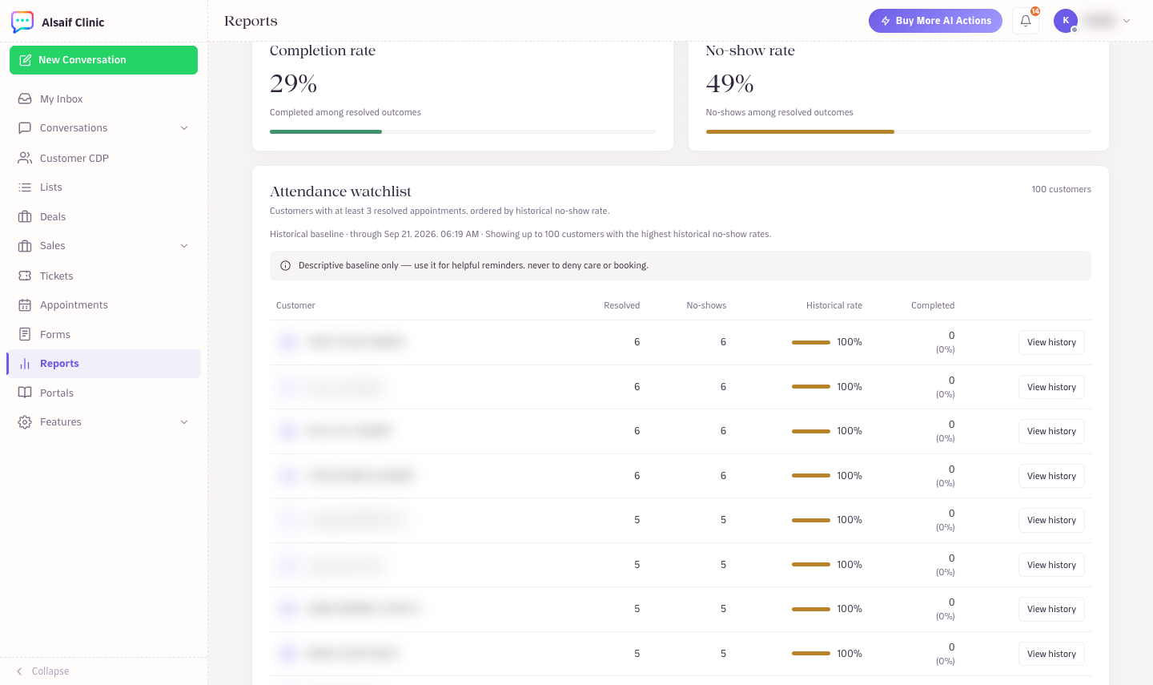Open notifications bell icon
1153x685 pixels.
tap(1026, 21)
